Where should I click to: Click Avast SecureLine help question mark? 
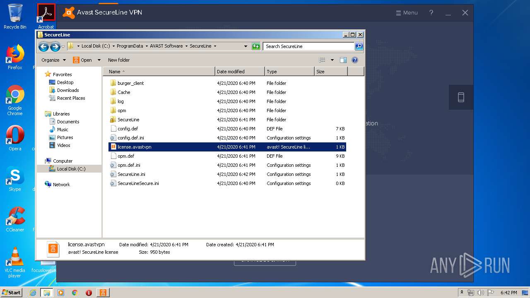pyautogui.click(x=431, y=12)
